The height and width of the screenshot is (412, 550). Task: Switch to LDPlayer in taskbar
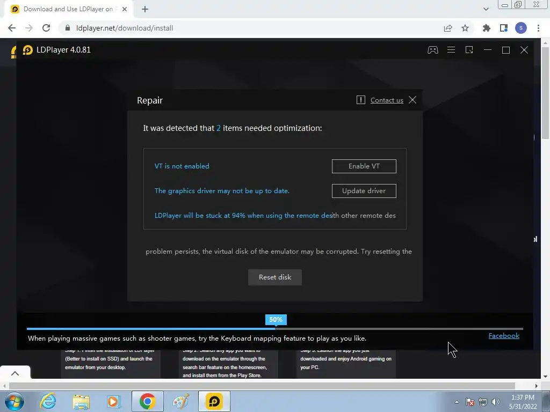[214, 401]
